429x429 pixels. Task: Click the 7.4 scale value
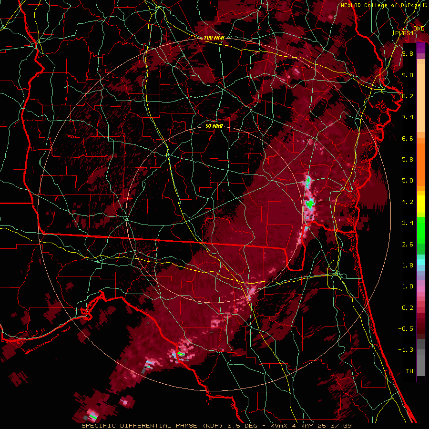point(408,117)
